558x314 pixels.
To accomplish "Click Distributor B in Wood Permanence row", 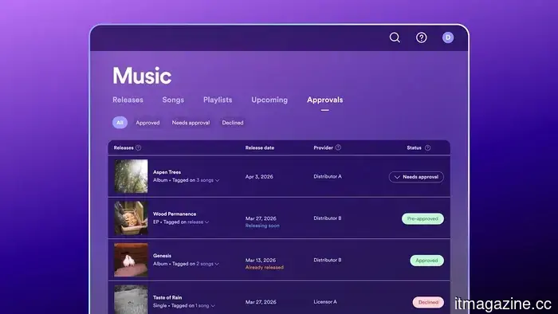I will (x=328, y=218).
